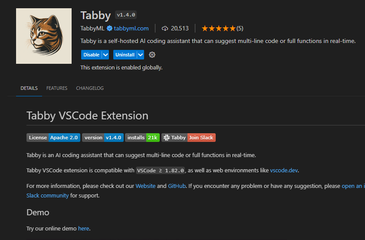365x240 pixels.
Task: Click the 'VSCode ≥ 1.82.0' code text
Action: click(161, 171)
